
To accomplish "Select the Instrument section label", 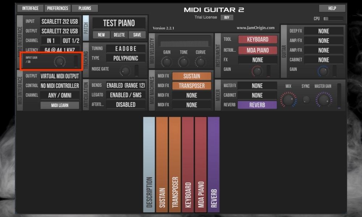I will [218, 56].
